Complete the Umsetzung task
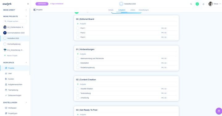The height and width of the screenshot is (116, 222). point(78,98)
